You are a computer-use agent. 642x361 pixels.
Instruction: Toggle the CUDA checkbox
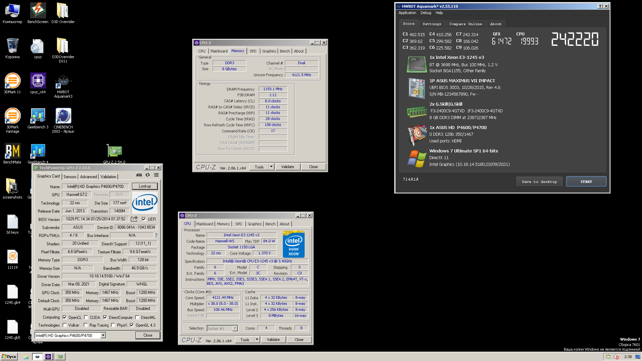coord(86,318)
